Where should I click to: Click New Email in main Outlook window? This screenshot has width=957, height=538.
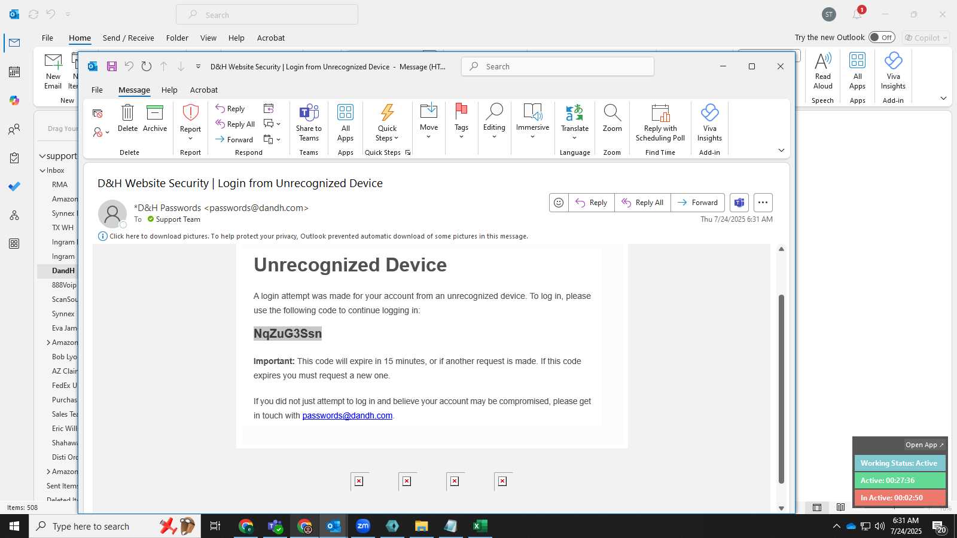tap(53, 71)
